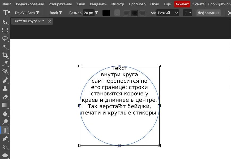
Task: Select the Lasso tool
Action: (5, 38)
